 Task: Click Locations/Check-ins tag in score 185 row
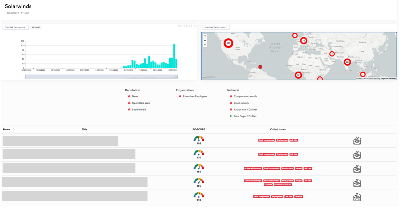coord(283,185)
